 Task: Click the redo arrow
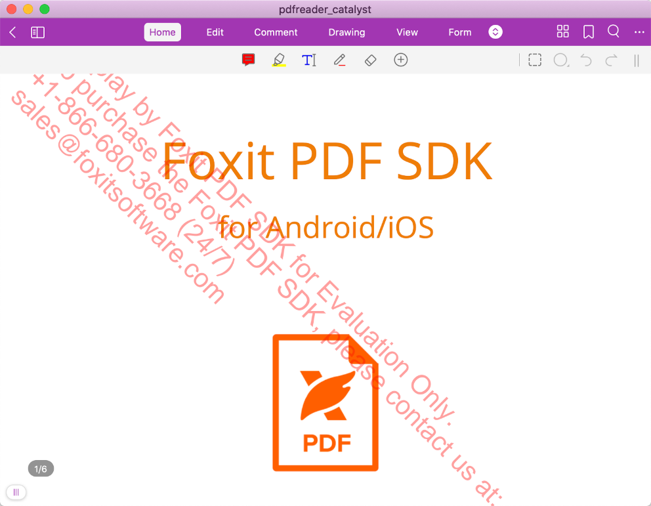pyautogui.click(x=611, y=60)
